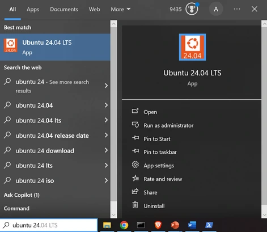Expand 'ubuntu 24.04 release date' suggestion arrow
This screenshot has height=232, width=267.
[106, 135]
